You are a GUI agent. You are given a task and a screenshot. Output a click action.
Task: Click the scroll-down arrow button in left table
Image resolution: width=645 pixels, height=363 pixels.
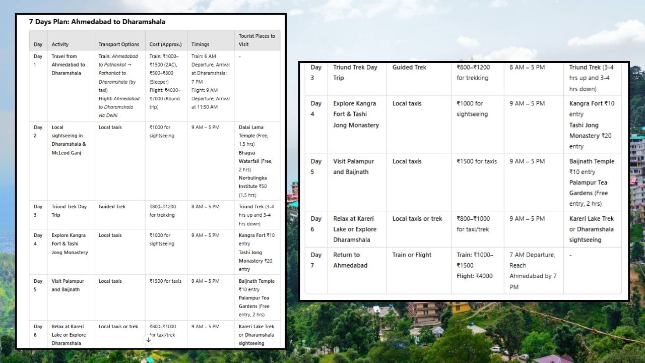[148, 340]
